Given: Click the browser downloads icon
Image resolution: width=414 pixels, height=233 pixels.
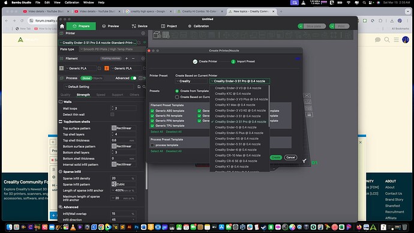Looking at the screenshot, I should 392,20.
